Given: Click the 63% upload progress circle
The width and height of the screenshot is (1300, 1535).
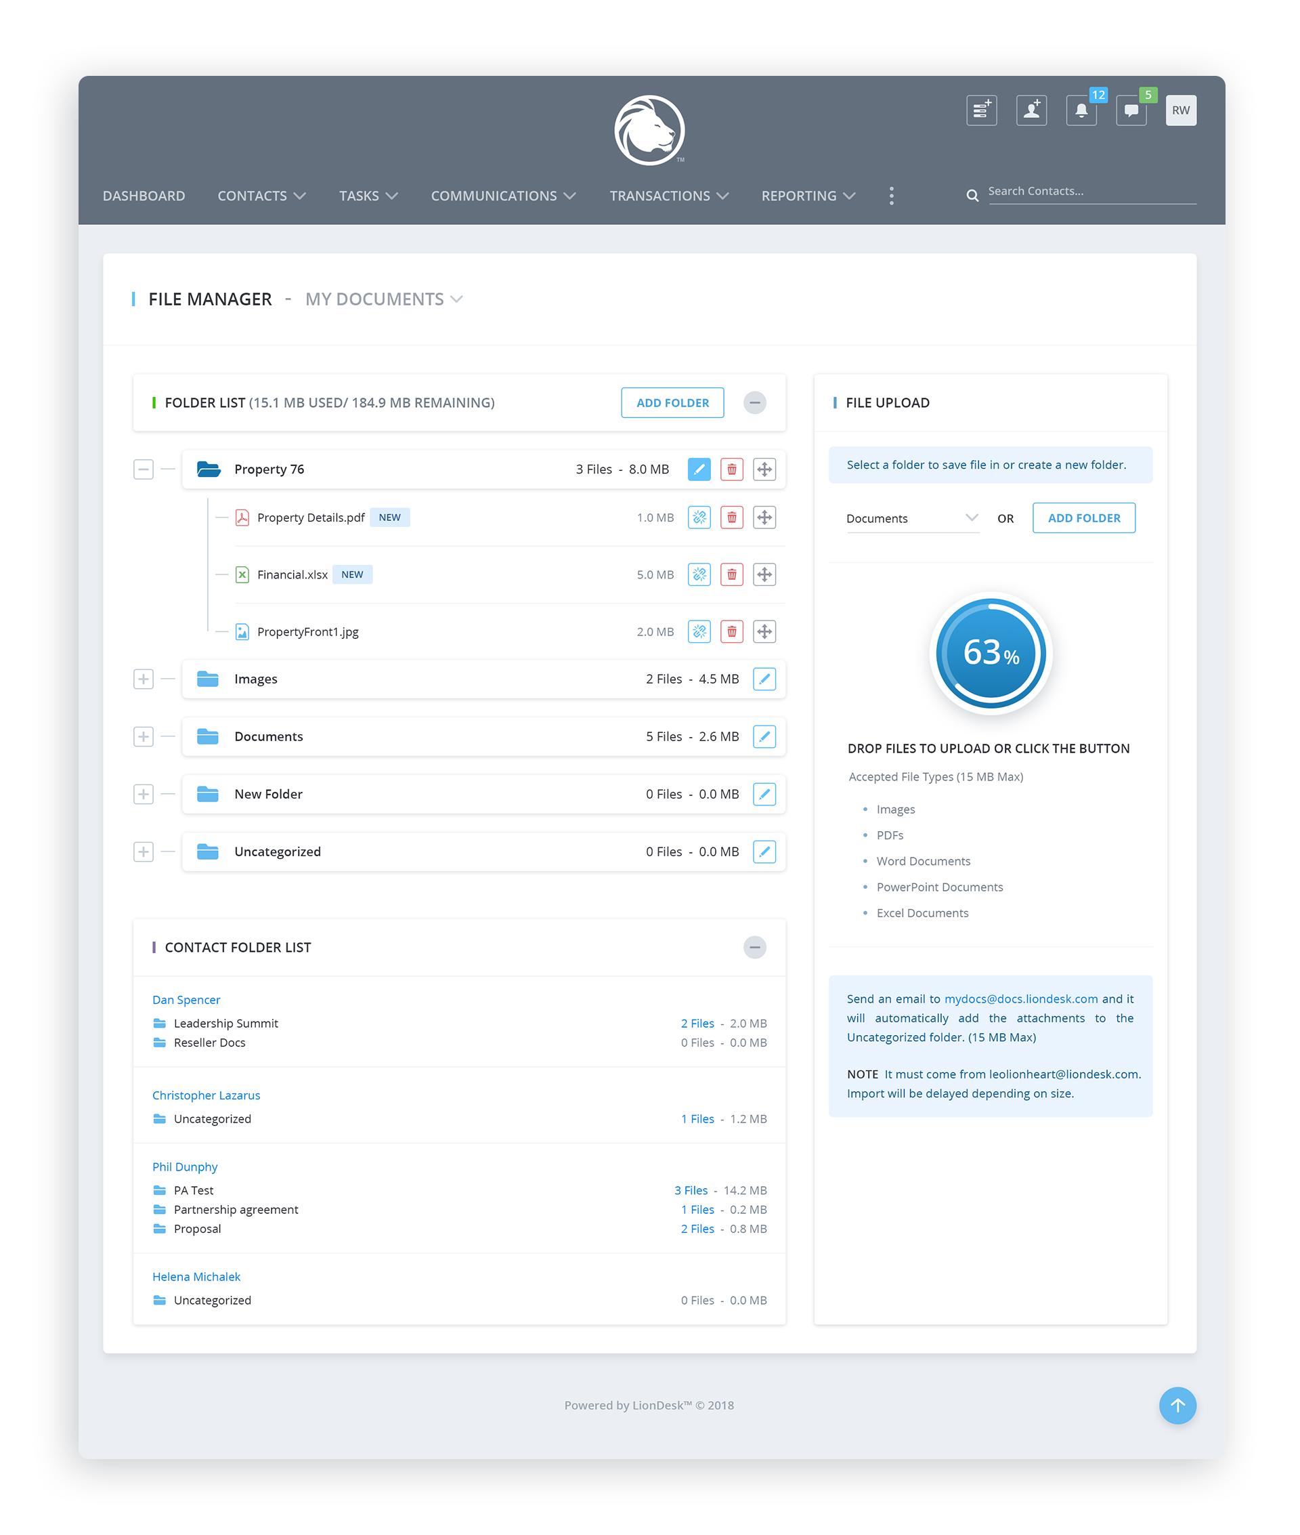Looking at the screenshot, I should (991, 653).
